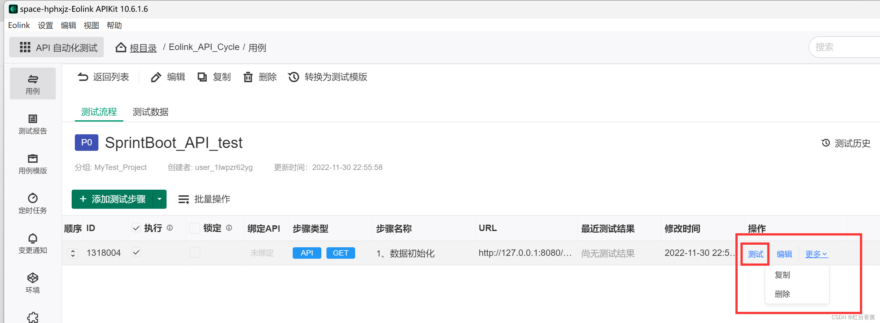This screenshot has width=880, height=323.
Task: Toggle the 锁定 header checkbox
Action: pos(195,228)
